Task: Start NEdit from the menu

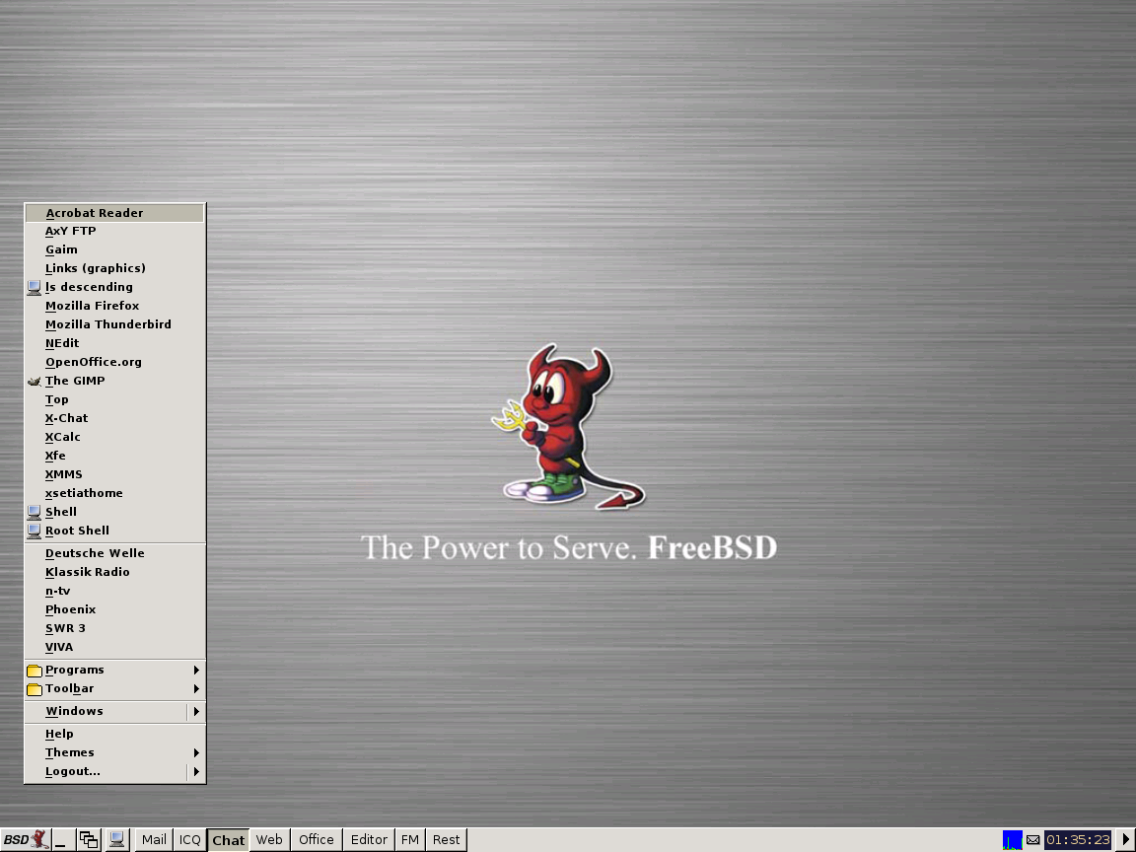Action: pos(115,344)
